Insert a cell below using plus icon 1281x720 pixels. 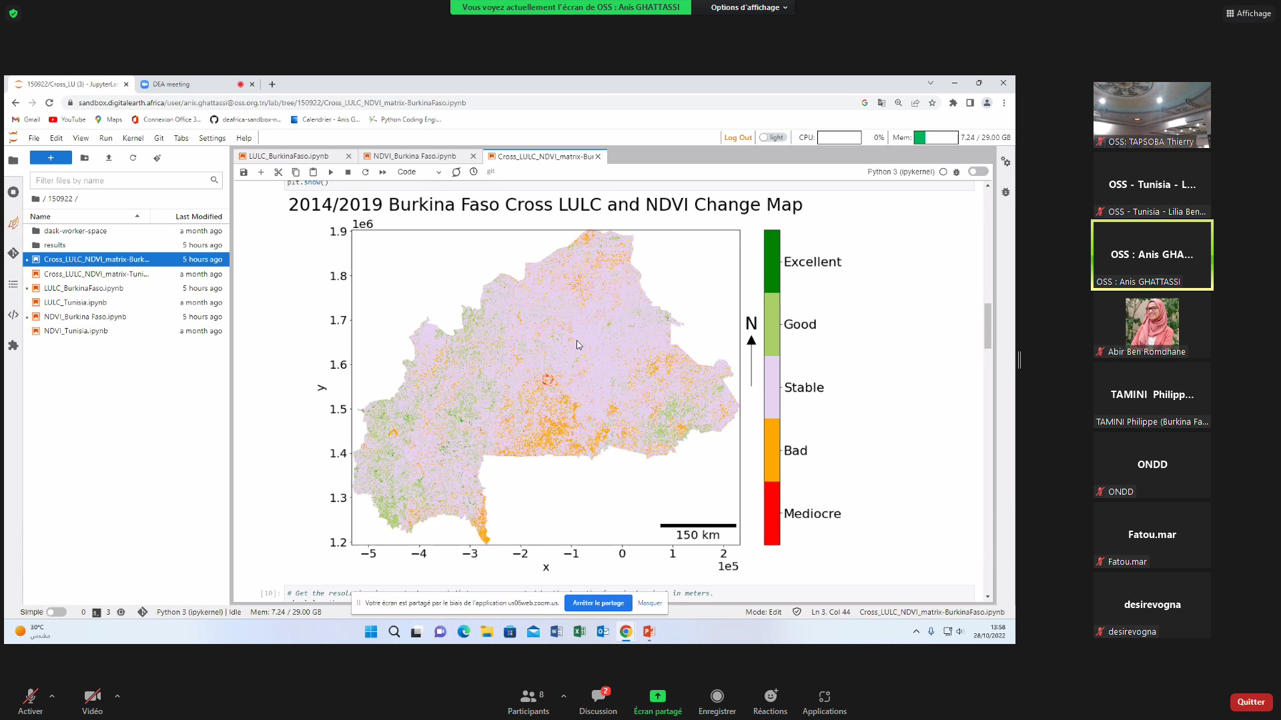tap(261, 172)
